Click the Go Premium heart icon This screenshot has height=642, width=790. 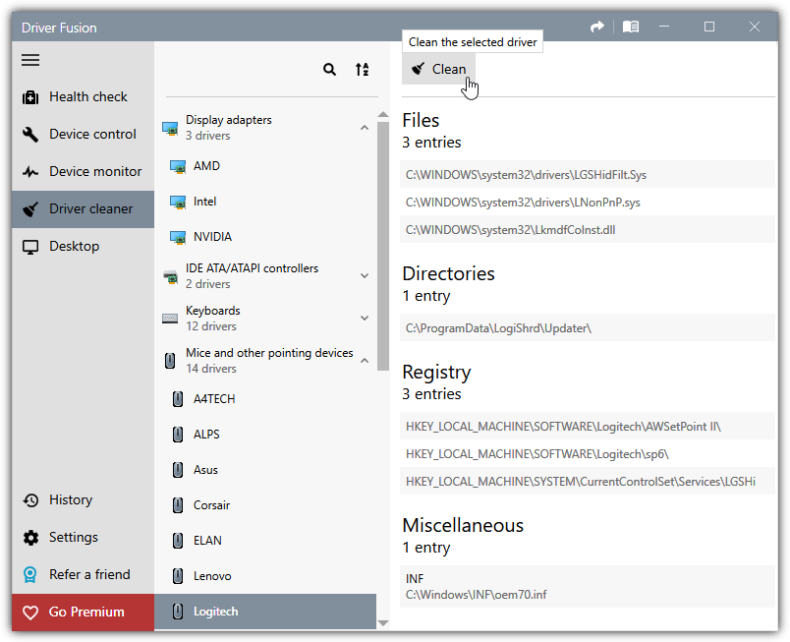tap(30, 613)
